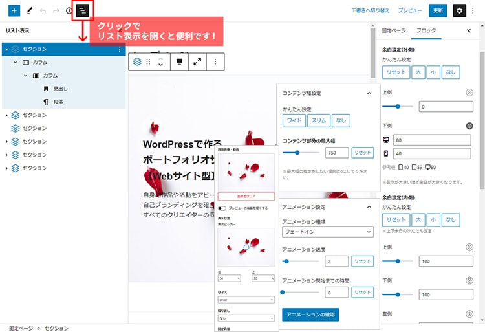Toggle device settings for inner 上側 padding
Viewport: 485px width, 332px height.
coord(469,247)
